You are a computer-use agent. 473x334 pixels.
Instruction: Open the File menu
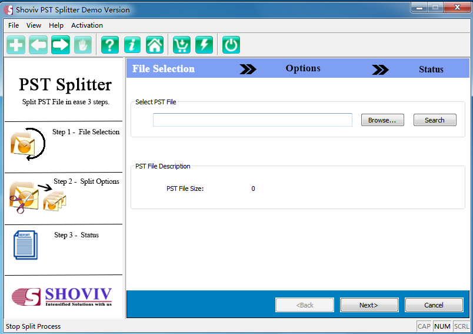pyautogui.click(x=14, y=25)
